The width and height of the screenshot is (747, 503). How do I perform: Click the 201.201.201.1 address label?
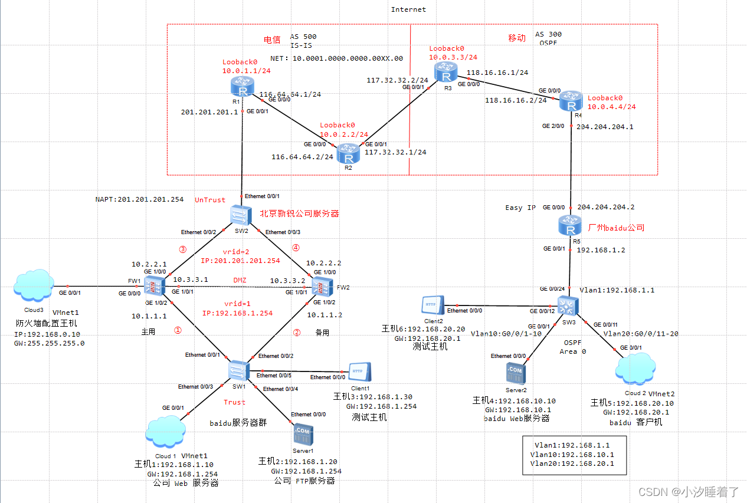pyautogui.click(x=211, y=111)
